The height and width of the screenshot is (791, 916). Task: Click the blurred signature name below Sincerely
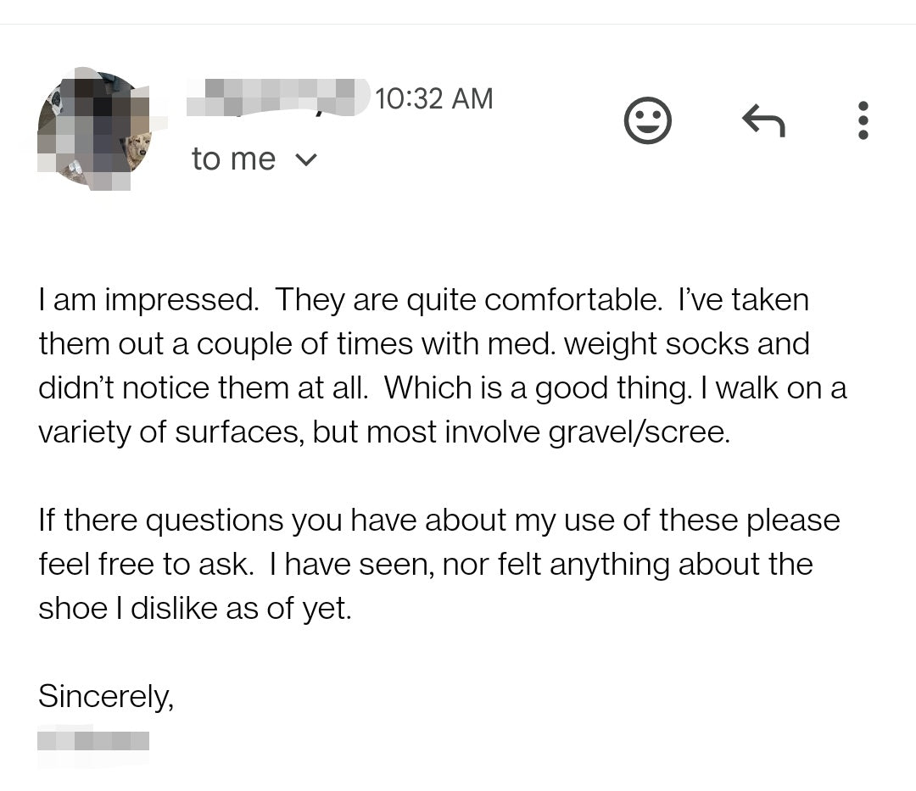pyautogui.click(x=93, y=740)
